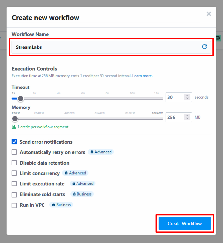Click the lock icon on Run in VPC badge
223x243 pixels.
tap(54, 205)
